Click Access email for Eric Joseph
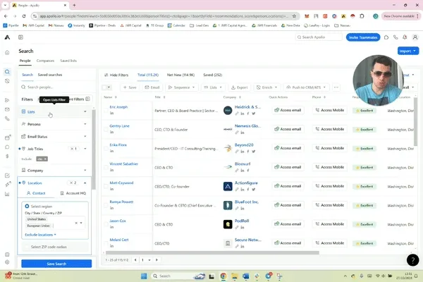The image size is (423, 282). 288,110
